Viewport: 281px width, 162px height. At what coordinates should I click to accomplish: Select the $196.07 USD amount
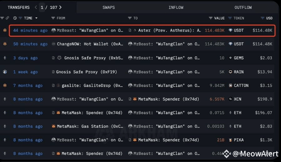[263, 113]
